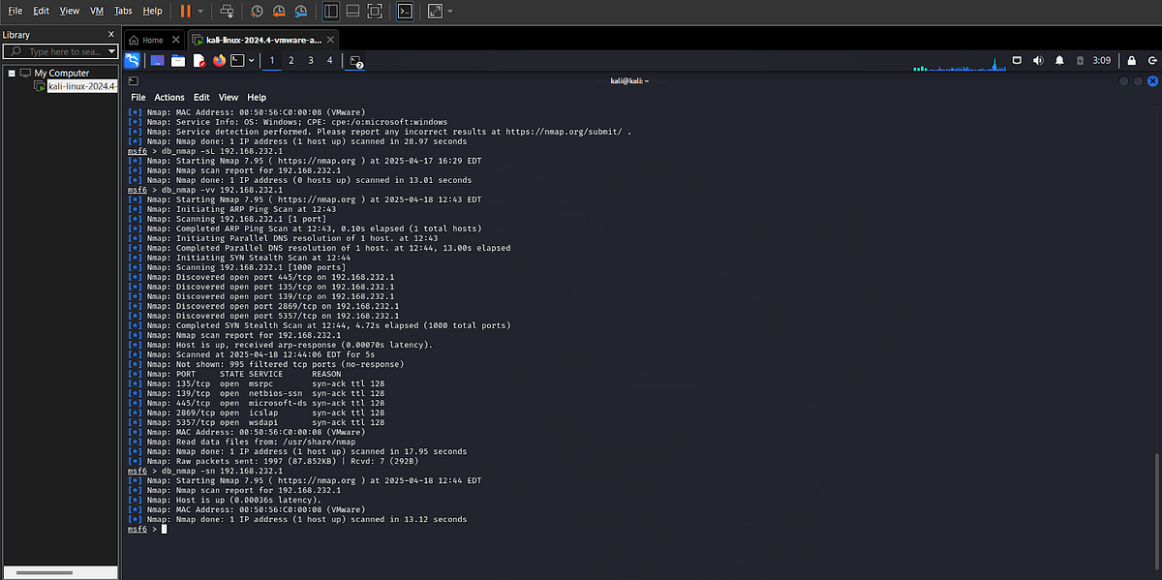Viewport: 1162px width, 580px height.
Task: Toggle the Library sidebar visibility
Action: tap(331, 11)
